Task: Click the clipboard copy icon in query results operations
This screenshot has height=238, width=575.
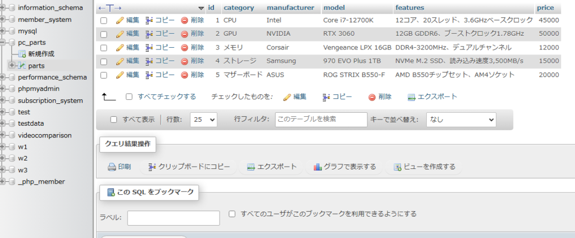Action: click(152, 167)
